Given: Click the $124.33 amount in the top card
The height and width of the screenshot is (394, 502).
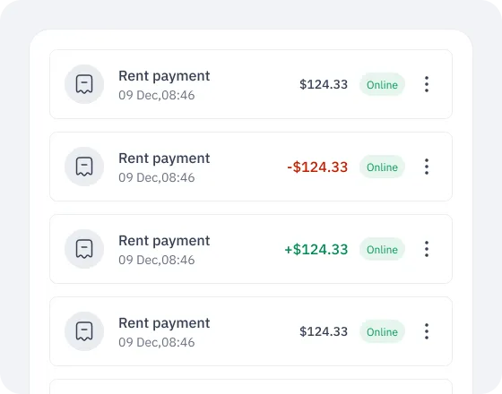Looking at the screenshot, I should click(324, 84).
